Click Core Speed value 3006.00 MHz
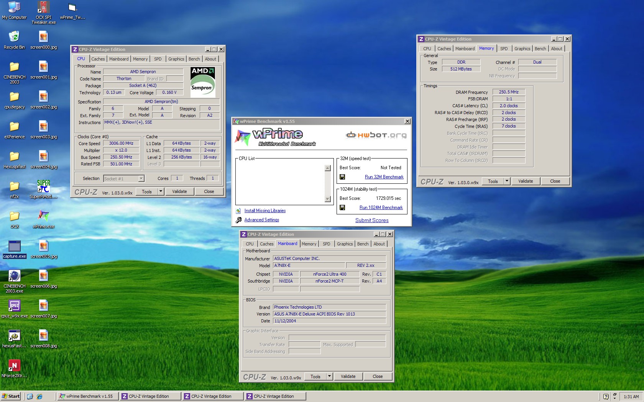This screenshot has height=402, width=644. point(121,144)
